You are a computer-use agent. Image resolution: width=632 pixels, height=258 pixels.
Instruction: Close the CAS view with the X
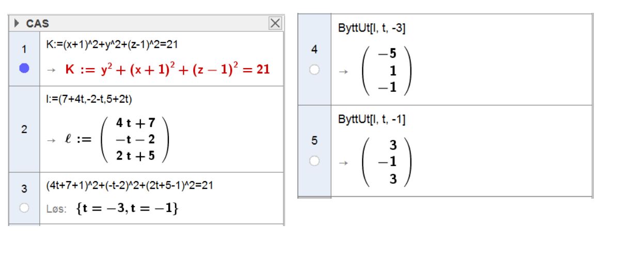275,23
